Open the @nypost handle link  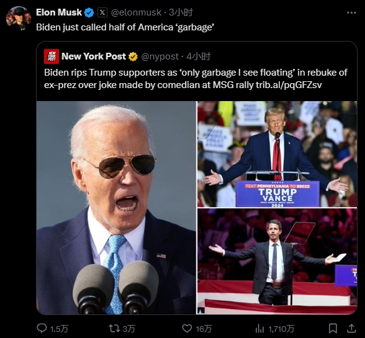point(160,56)
